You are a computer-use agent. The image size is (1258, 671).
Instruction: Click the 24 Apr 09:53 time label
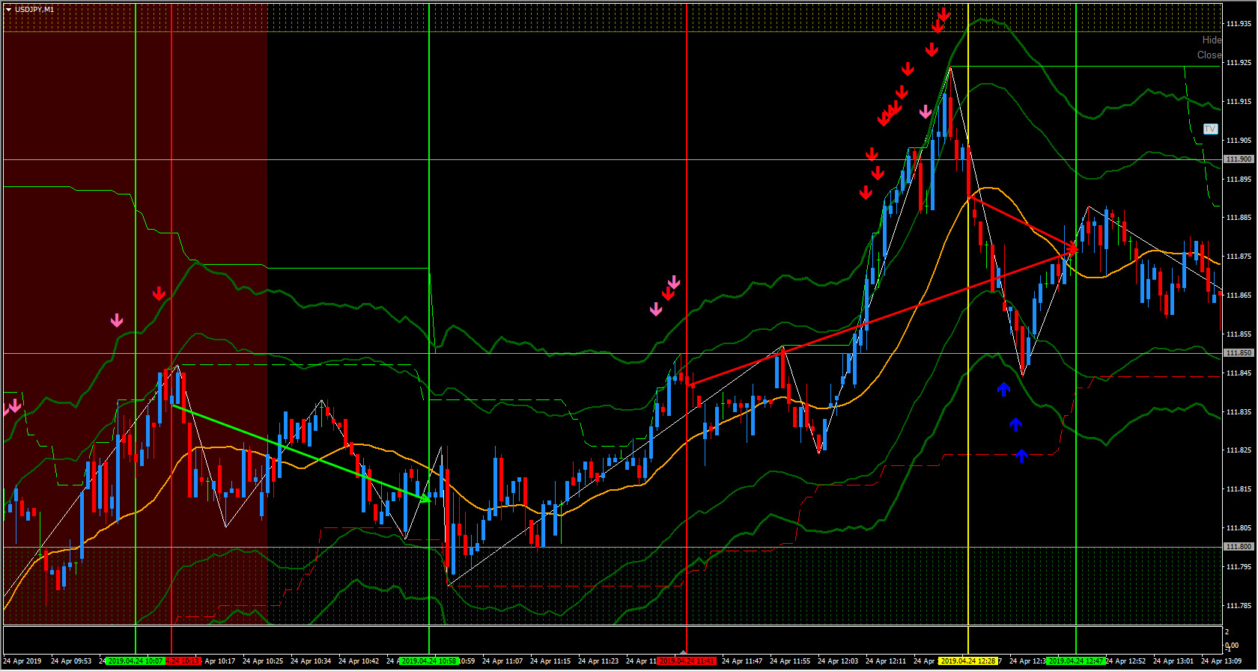tap(71, 661)
